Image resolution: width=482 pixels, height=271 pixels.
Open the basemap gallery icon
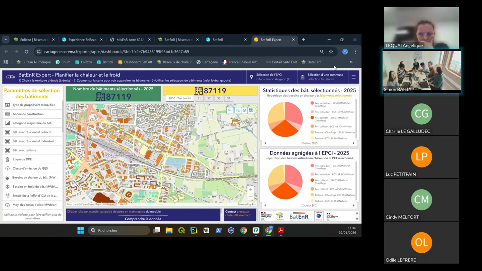(251, 110)
